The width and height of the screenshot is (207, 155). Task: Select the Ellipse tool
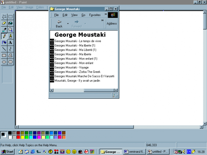[x=4, y=62]
